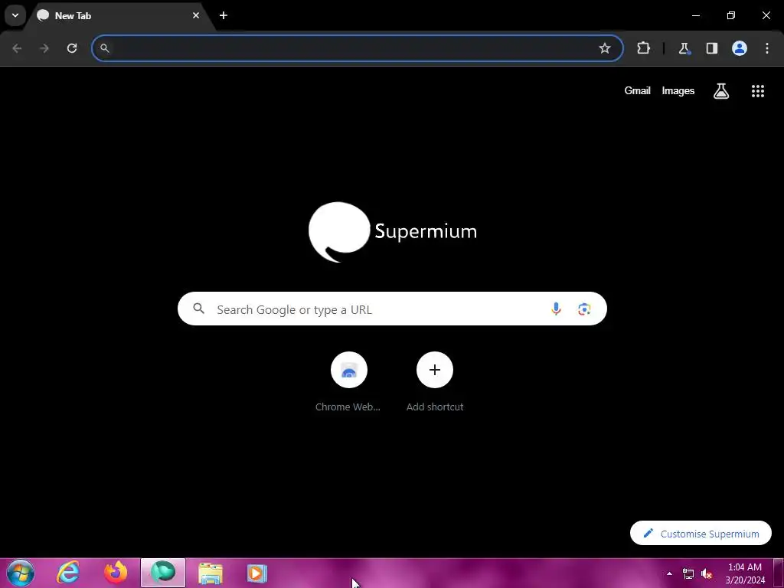Click the Show desktop strip
This screenshot has width=784, height=588.
pos(779,573)
